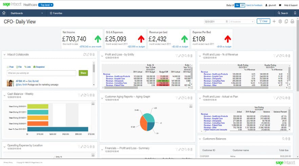Select the Snapshot tab in Collaborate

click(x=39, y=67)
